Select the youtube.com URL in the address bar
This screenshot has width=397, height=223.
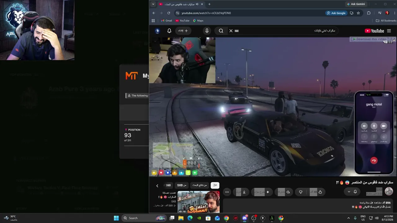[206, 13]
